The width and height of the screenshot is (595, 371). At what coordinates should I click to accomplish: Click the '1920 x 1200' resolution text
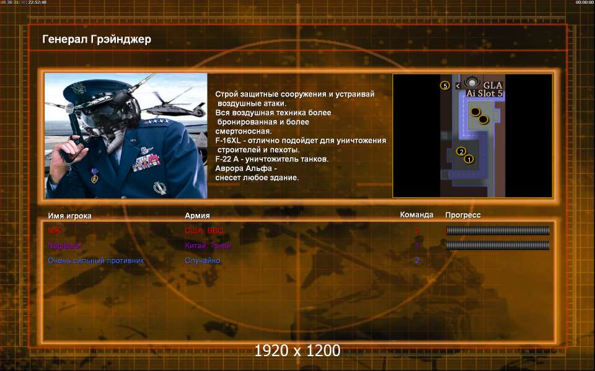(297, 351)
